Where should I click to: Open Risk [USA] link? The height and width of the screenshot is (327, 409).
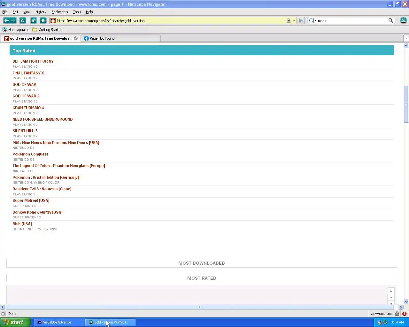click(x=22, y=224)
